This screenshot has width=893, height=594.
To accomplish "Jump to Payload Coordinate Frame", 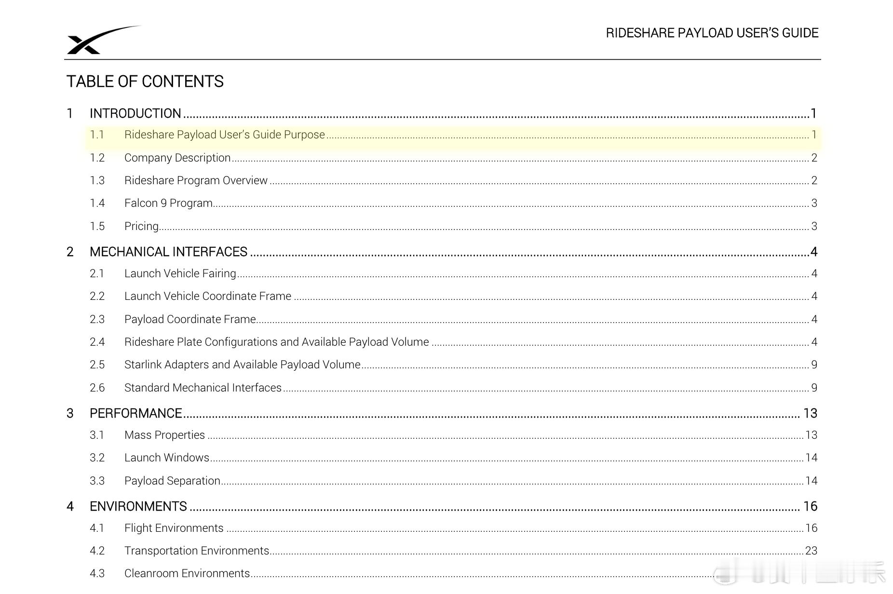I will pyautogui.click(x=453, y=319).
